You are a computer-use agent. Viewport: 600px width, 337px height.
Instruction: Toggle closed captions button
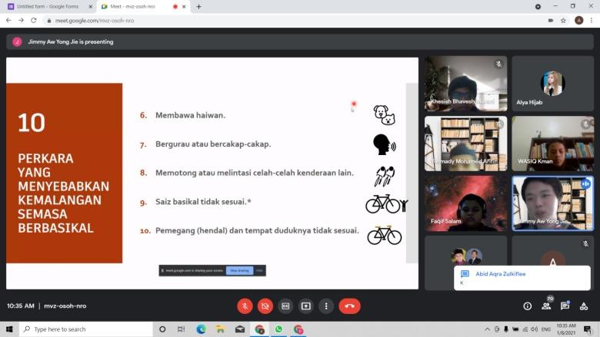(x=285, y=306)
